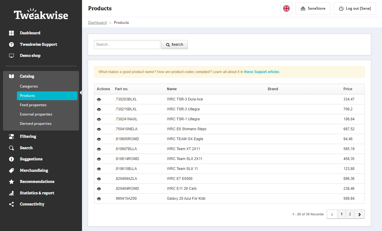Expand the Search menu in sidebar
The height and width of the screenshot is (231, 382).
(26, 148)
